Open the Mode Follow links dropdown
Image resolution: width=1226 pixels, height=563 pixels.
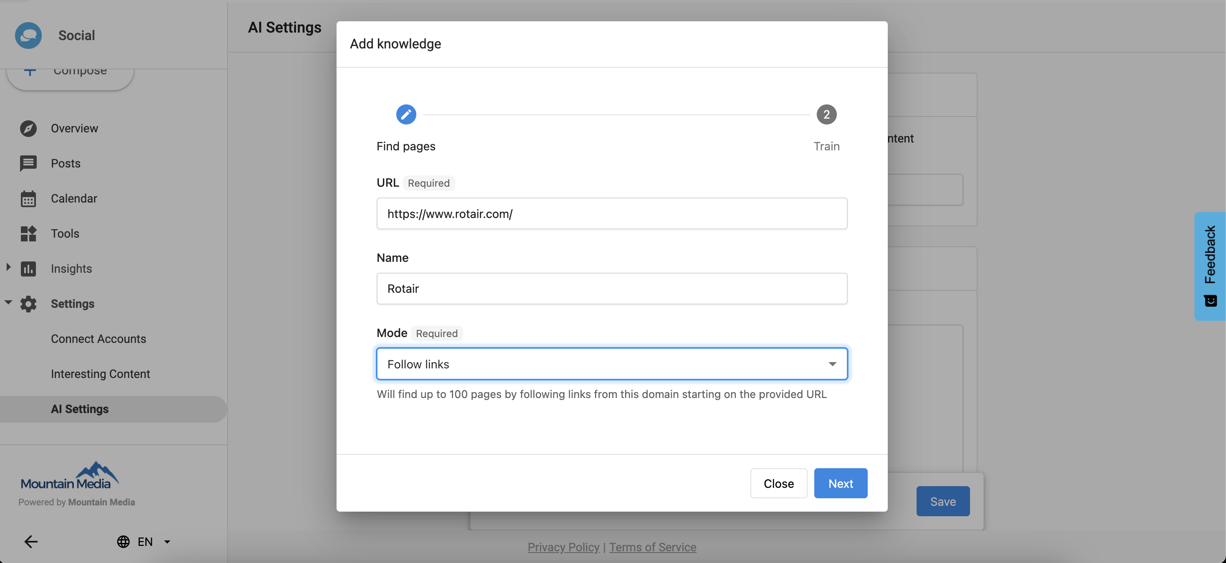point(612,364)
